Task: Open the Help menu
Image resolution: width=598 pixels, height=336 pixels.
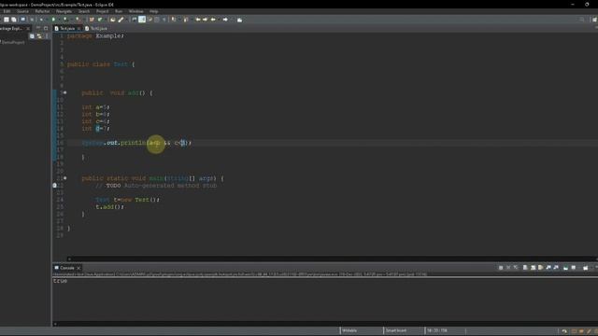Action: [x=153, y=11]
